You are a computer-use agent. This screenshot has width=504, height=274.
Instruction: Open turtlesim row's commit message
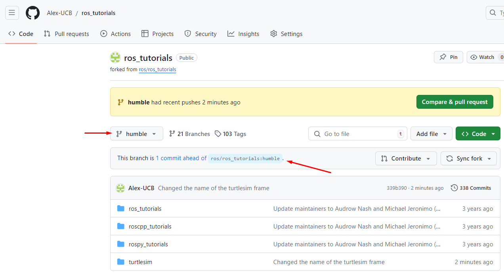point(329,262)
